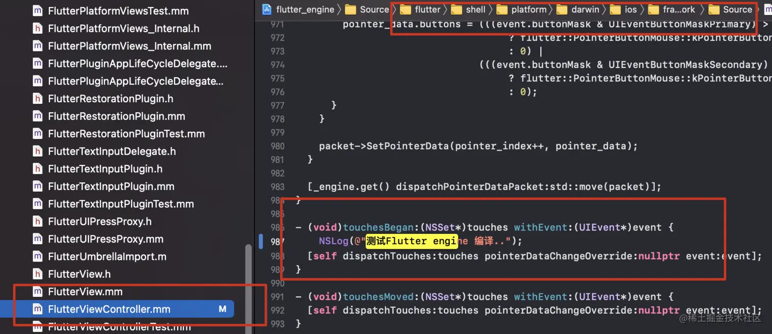The width and height of the screenshot is (772, 334).
Task: Click line number 980 in gutter
Action: coord(278,146)
